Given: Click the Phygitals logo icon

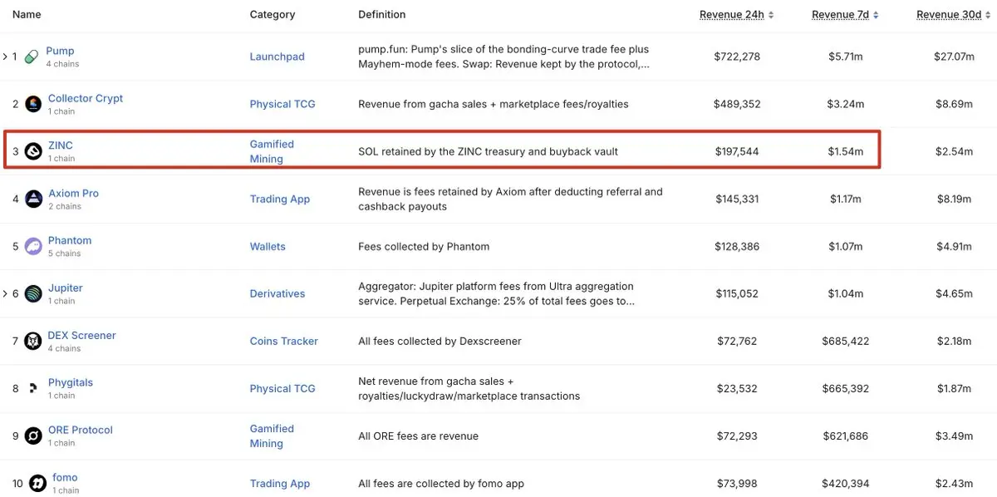Looking at the screenshot, I should [33, 388].
